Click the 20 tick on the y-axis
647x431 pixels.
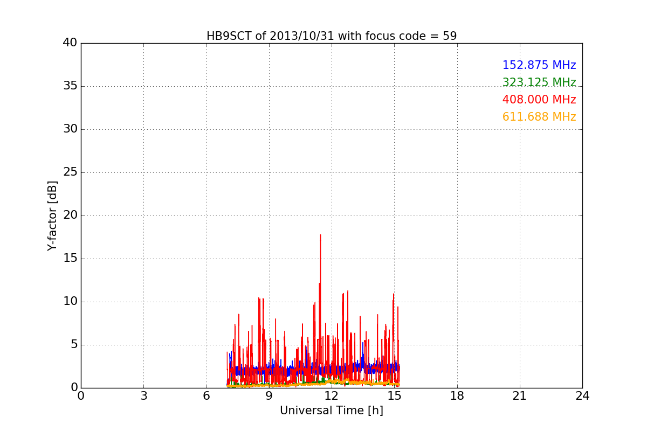70,215
